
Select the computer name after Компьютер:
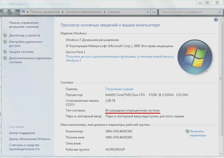click(119, 131)
